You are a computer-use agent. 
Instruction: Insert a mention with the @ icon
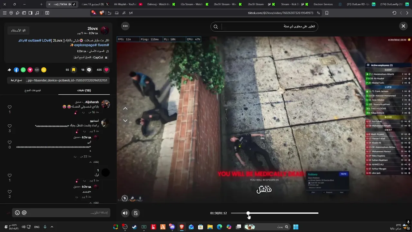[24, 213]
